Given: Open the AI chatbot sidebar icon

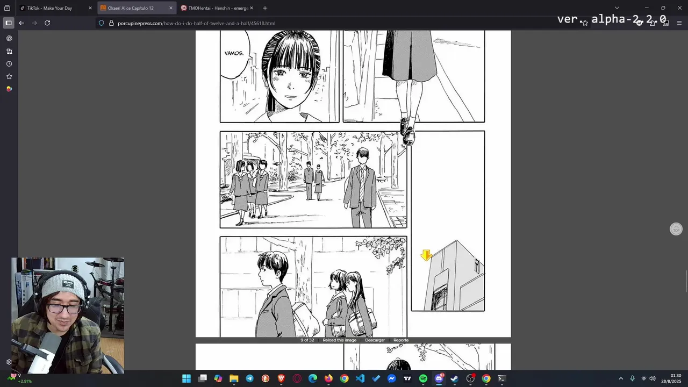Looking at the screenshot, I should (x=9, y=39).
